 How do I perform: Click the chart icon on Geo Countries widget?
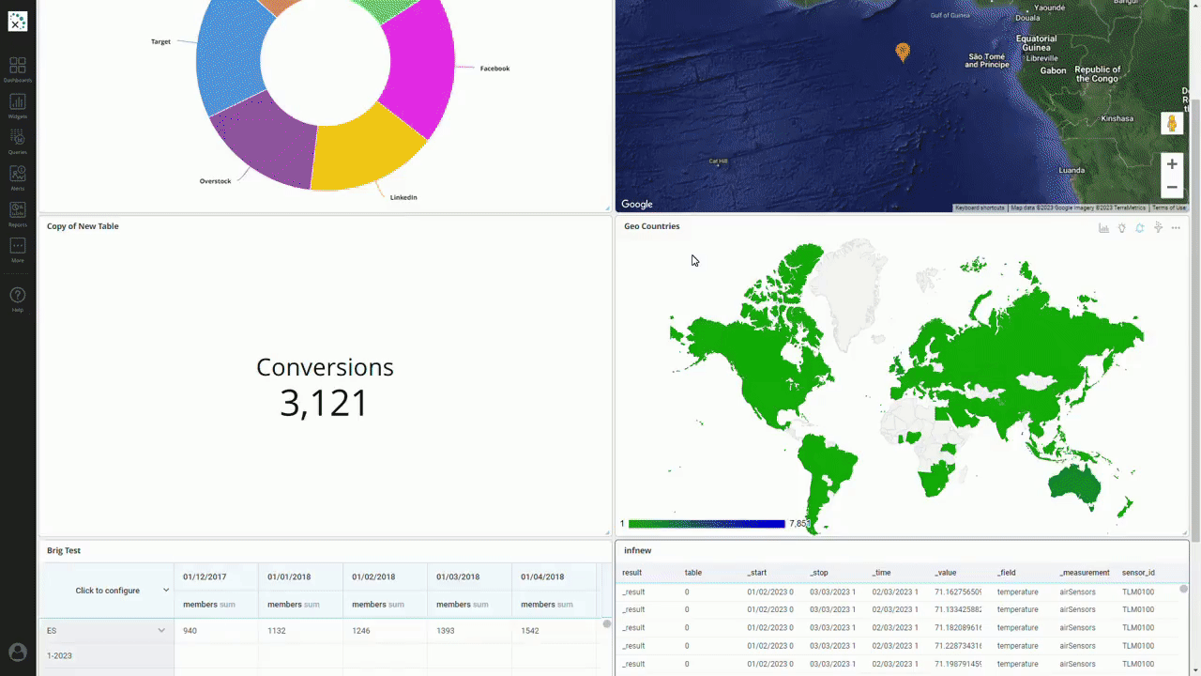[1103, 228]
